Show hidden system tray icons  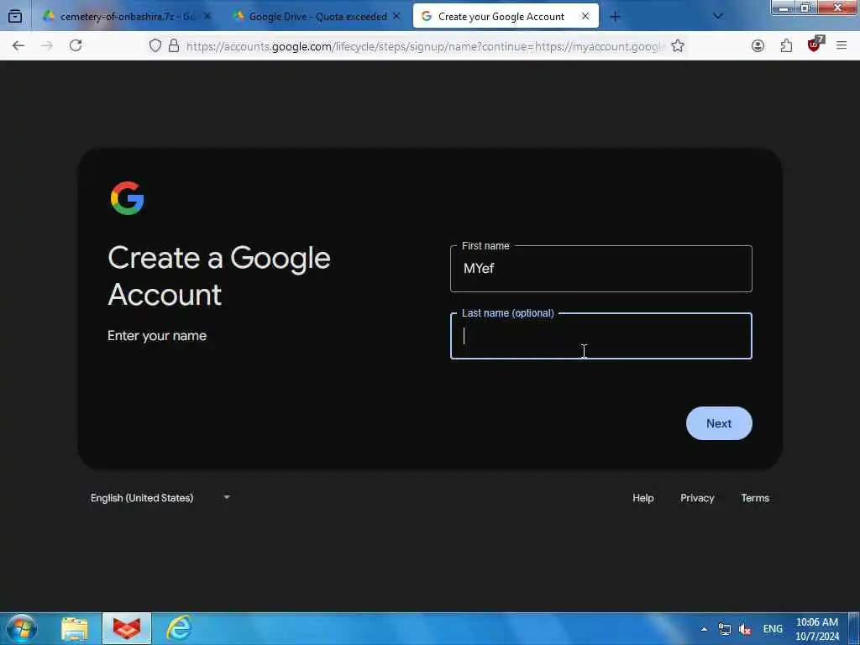point(704,629)
